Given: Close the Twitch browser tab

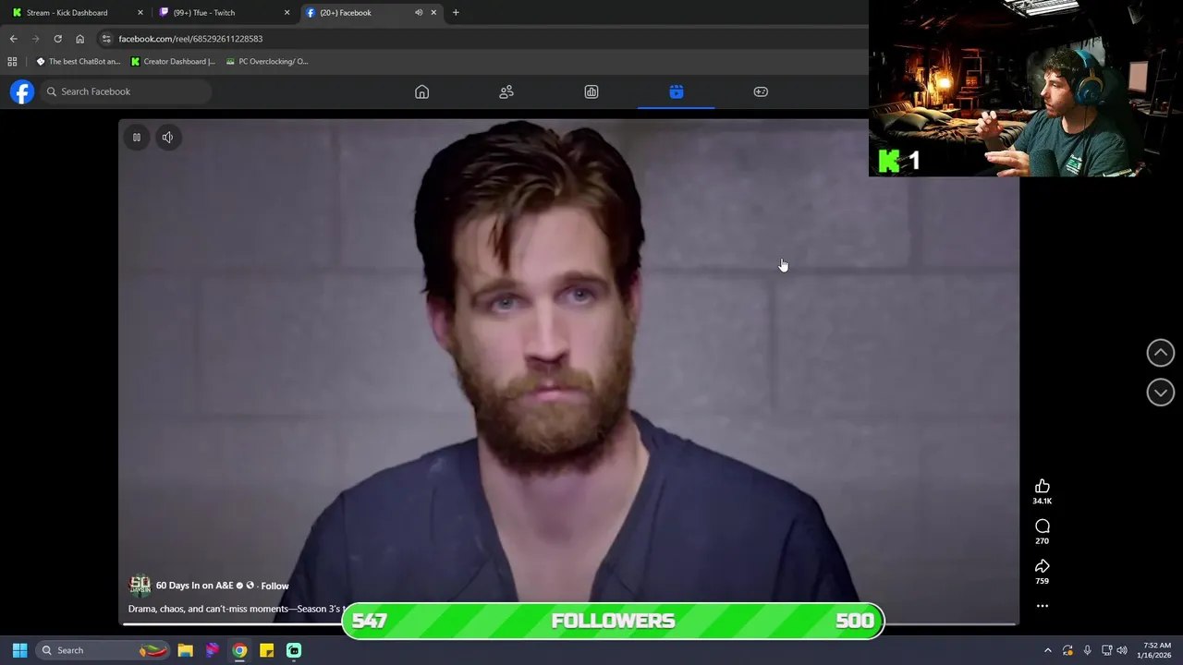Looking at the screenshot, I should point(287,13).
